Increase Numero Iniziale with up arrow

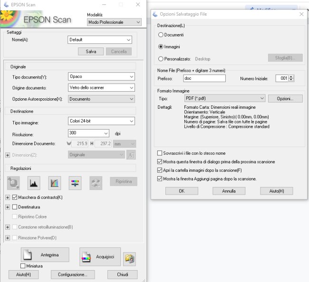tap(291, 77)
